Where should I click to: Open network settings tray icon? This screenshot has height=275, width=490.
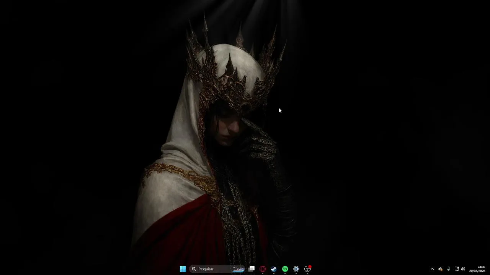coord(456,269)
